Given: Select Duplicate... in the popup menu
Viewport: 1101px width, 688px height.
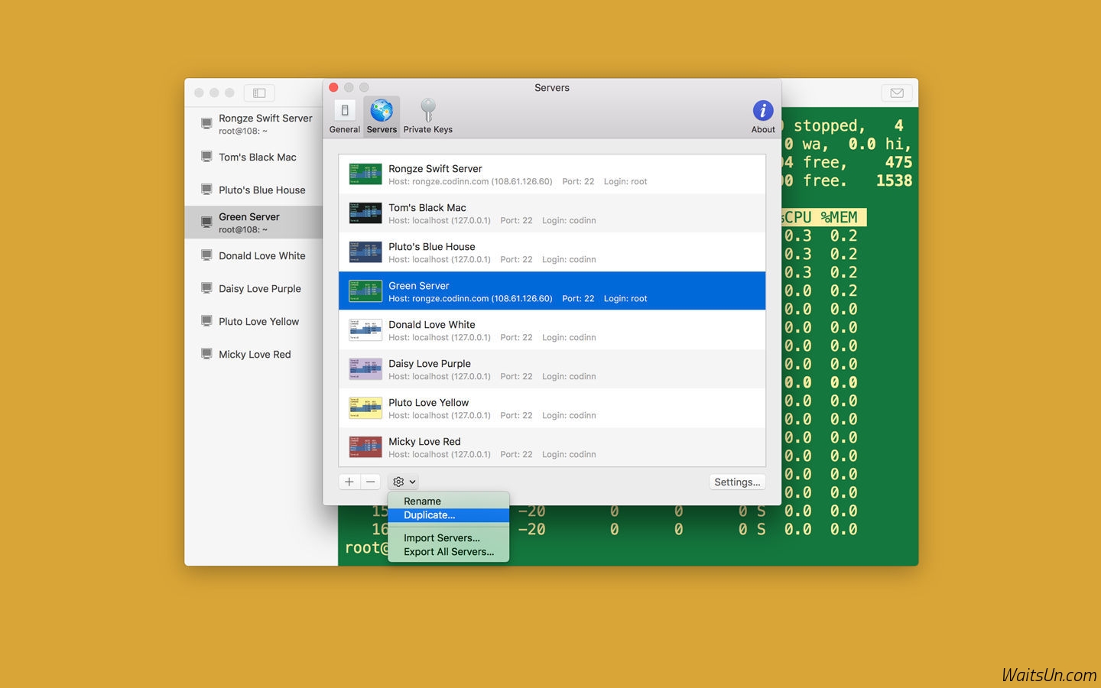Looking at the screenshot, I should [x=429, y=515].
